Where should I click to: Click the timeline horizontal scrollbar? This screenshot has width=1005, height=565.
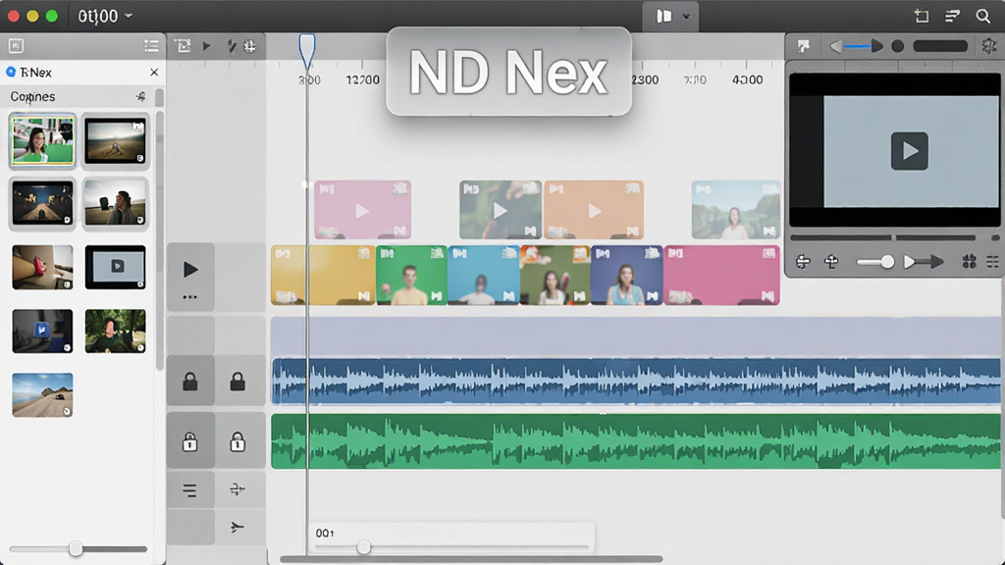pyautogui.click(x=471, y=559)
